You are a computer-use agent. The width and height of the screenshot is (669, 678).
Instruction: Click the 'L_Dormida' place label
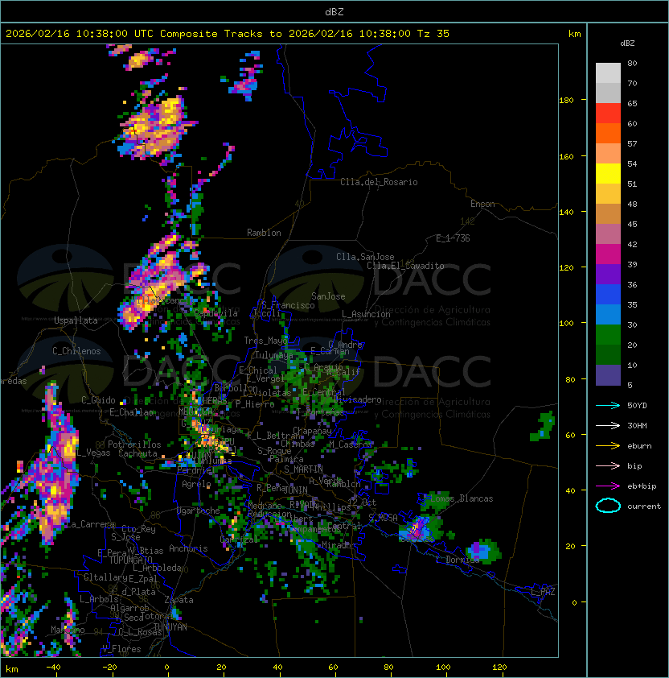click(x=458, y=560)
